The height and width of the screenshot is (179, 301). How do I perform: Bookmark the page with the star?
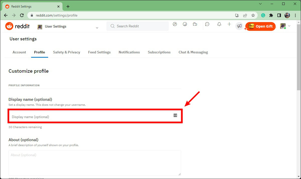point(253,15)
